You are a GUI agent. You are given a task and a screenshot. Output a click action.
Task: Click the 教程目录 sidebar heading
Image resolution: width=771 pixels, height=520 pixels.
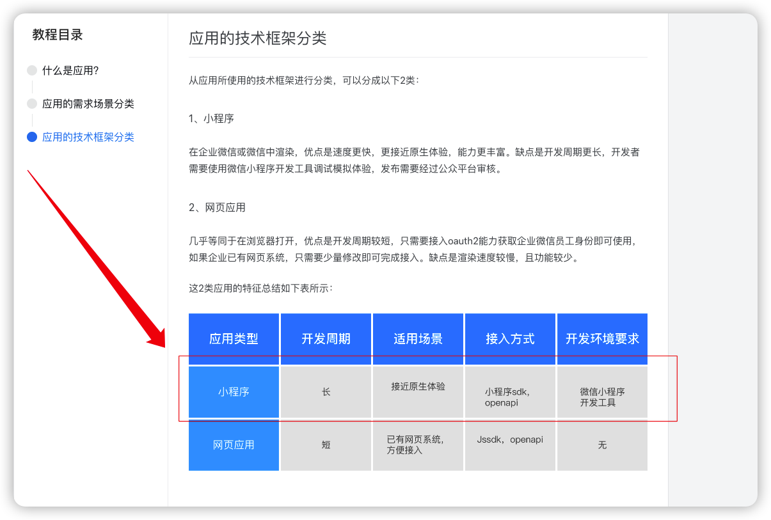click(58, 35)
